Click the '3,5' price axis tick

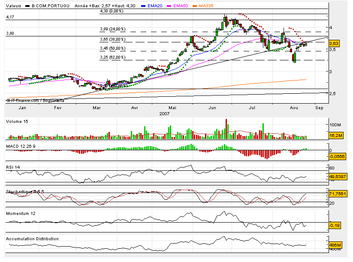[x=332, y=49]
